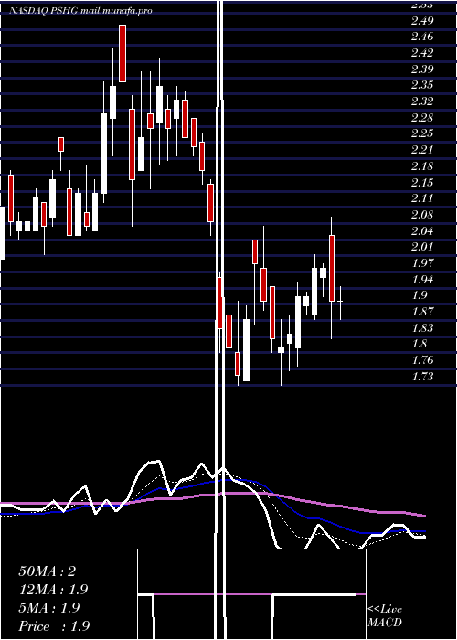Click the 2.21 price axis label
The width and height of the screenshot is (457, 640).
tap(422, 149)
